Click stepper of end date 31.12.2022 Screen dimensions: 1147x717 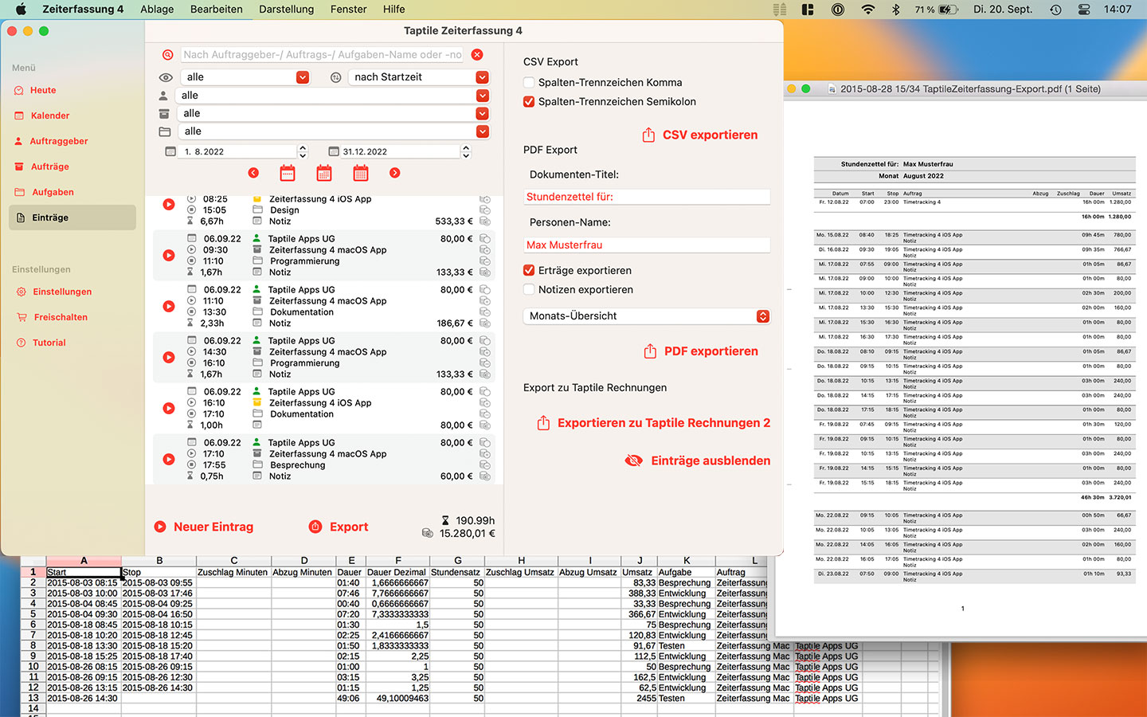click(466, 151)
